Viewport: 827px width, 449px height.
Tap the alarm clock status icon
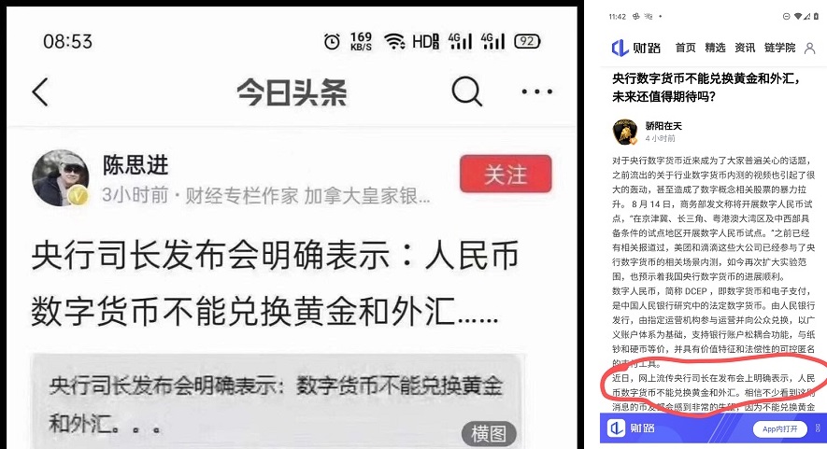332,41
